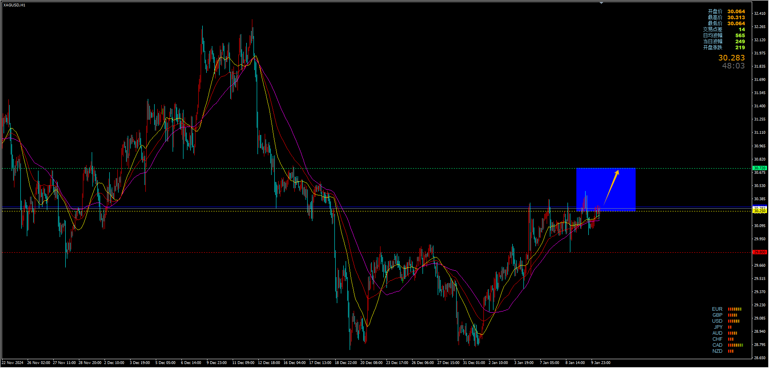
Task: Select the 开盘价 value 30.064
Action: pyautogui.click(x=736, y=12)
